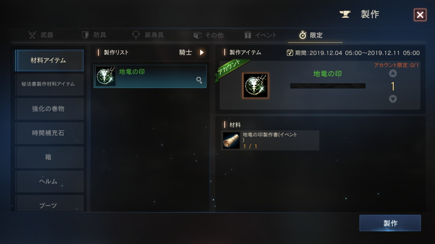Click the calendar check icon beside 期間
Screen dimensions: 435x244
[x=290, y=52]
